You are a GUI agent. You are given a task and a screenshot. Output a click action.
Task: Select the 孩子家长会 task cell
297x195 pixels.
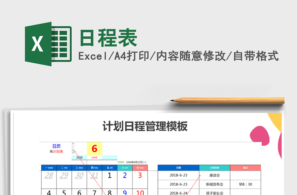click(215, 192)
